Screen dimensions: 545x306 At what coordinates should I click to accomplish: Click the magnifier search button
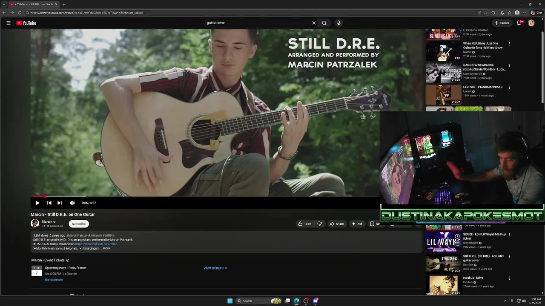click(x=324, y=23)
